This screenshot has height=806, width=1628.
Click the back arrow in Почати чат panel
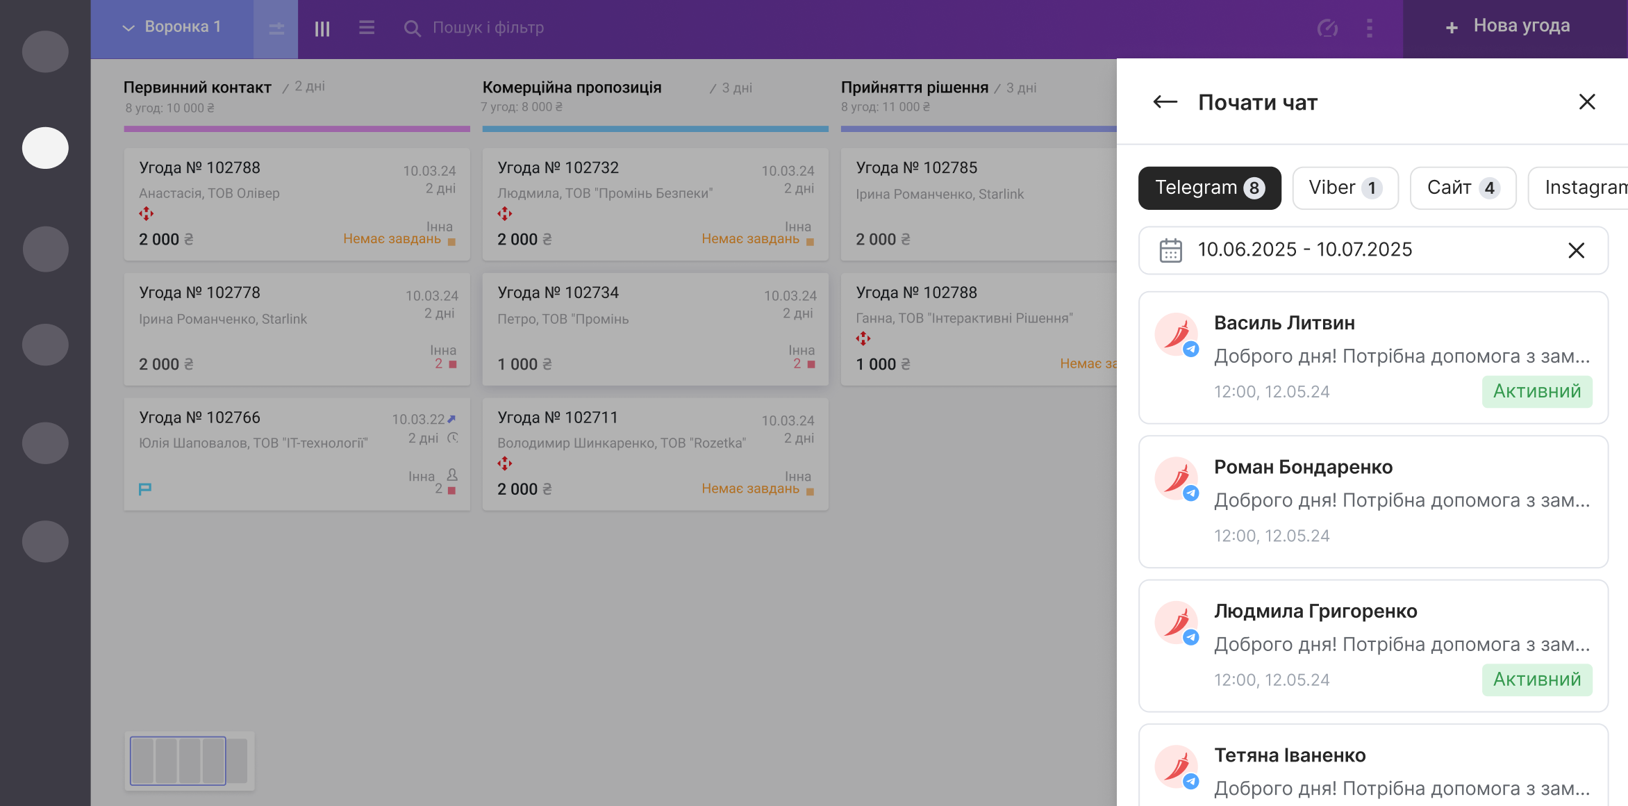click(1165, 102)
